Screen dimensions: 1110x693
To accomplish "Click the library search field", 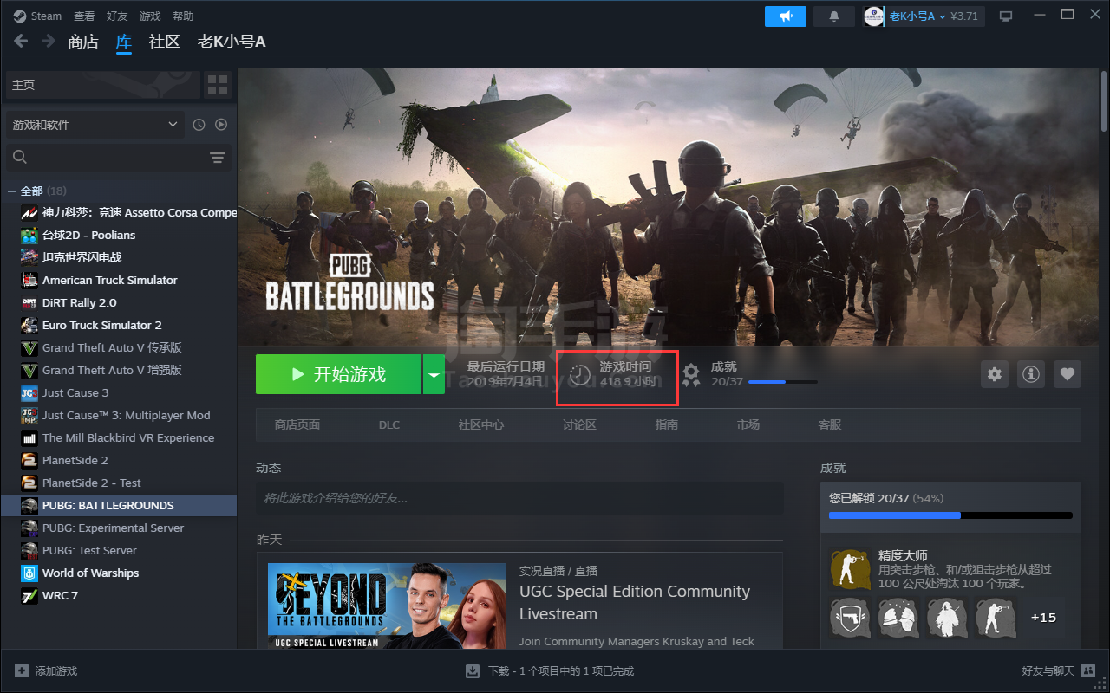I will point(119,157).
